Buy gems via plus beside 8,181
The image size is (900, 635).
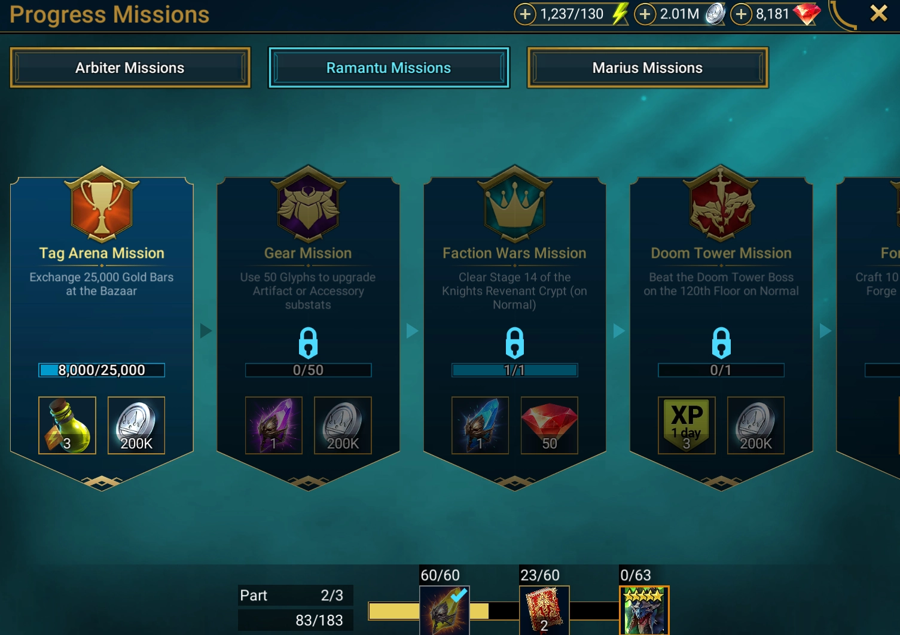(741, 14)
